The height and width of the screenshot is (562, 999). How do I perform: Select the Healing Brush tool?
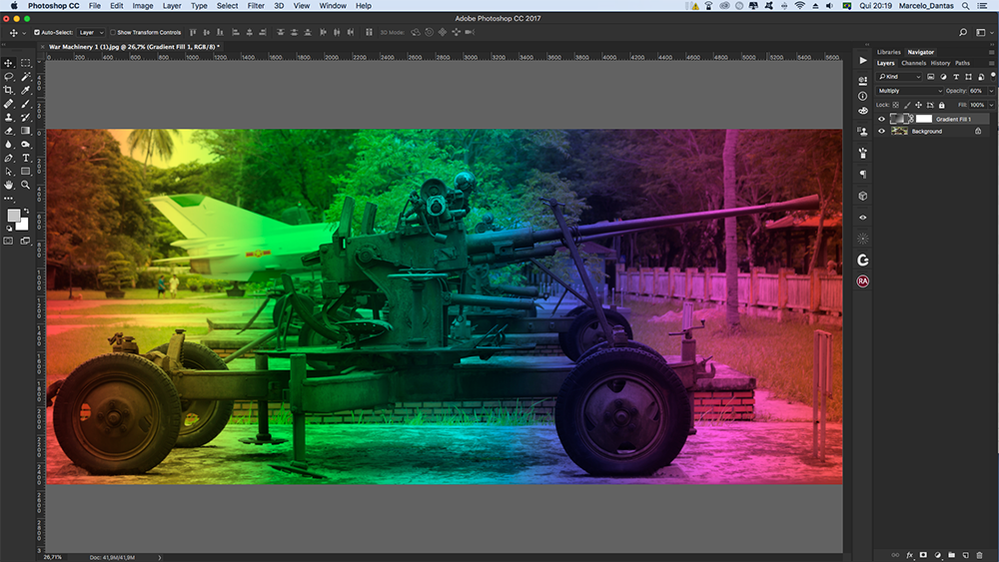(x=9, y=104)
